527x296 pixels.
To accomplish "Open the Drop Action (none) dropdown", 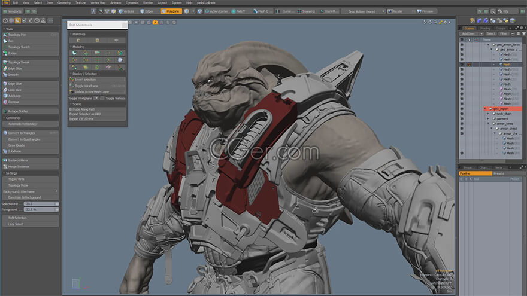I will click(x=364, y=11).
